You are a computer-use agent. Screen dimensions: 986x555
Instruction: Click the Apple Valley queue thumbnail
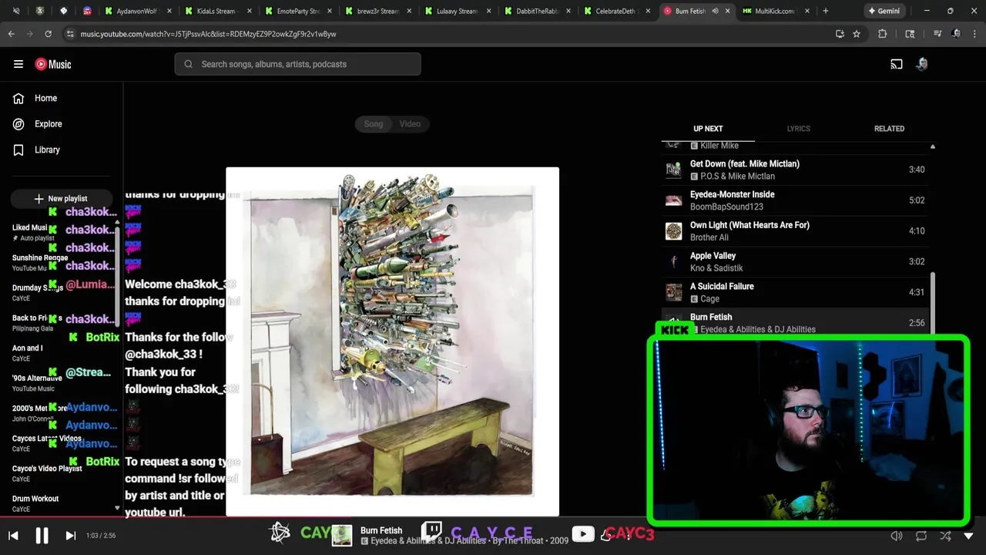pyautogui.click(x=674, y=261)
